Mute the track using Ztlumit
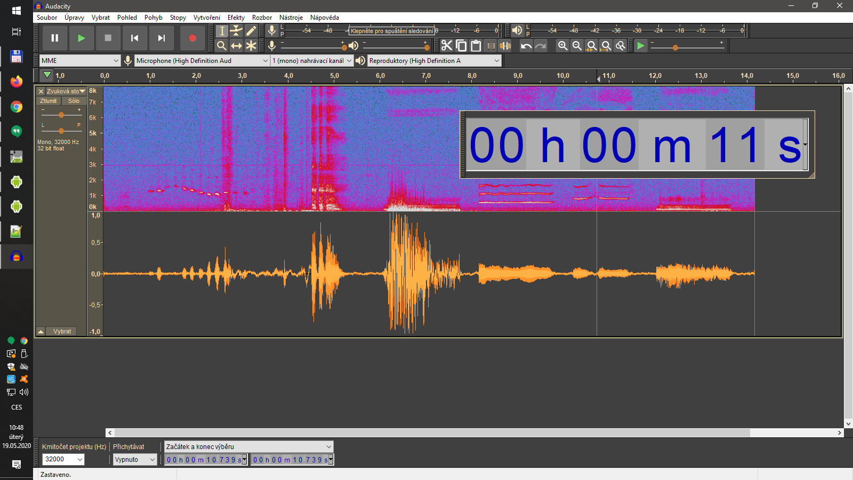Screen dimensions: 853x480 coord(48,100)
